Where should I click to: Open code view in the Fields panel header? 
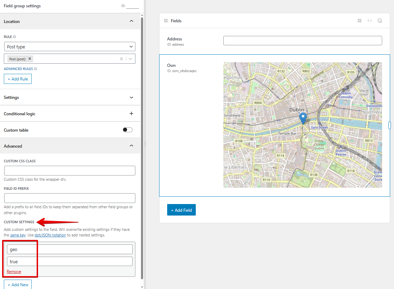(370, 21)
